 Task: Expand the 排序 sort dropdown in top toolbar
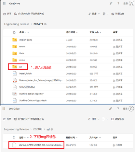click(x=94, y=14)
